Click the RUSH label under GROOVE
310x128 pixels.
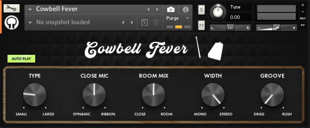(x=287, y=114)
